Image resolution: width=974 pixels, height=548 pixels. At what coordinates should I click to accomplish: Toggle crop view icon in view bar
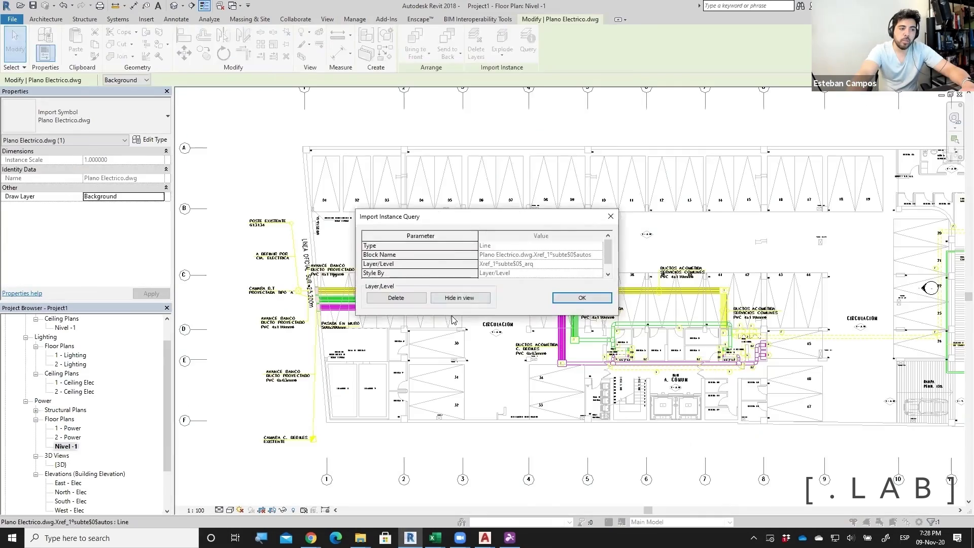click(261, 510)
